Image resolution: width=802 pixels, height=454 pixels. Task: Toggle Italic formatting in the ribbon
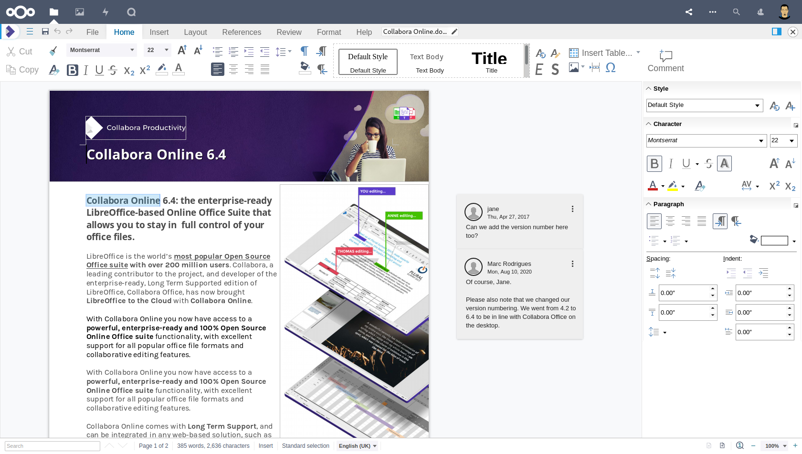pos(86,70)
